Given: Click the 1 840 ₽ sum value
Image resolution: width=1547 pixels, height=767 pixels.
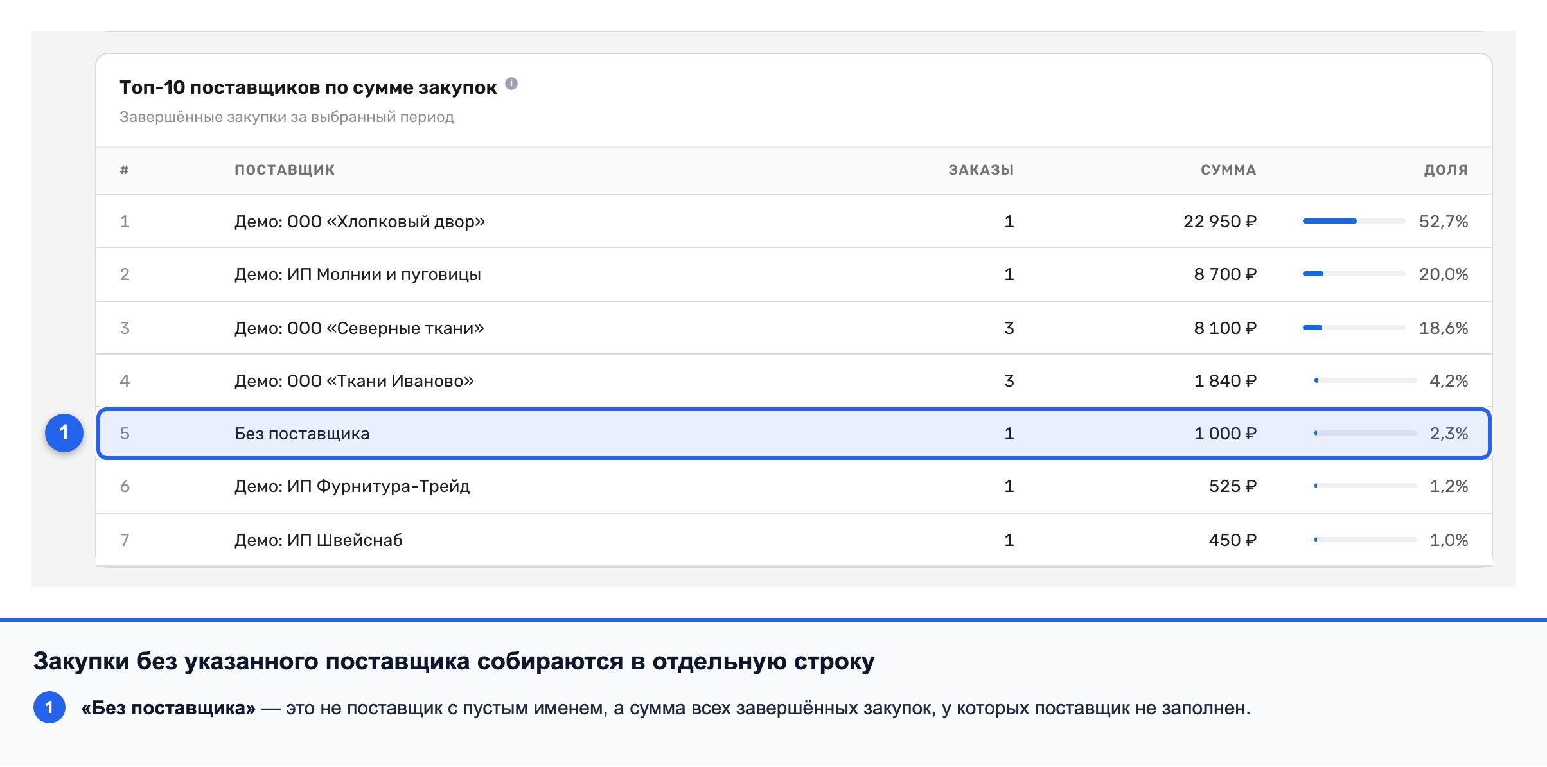Looking at the screenshot, I should tap(1225, 381).
